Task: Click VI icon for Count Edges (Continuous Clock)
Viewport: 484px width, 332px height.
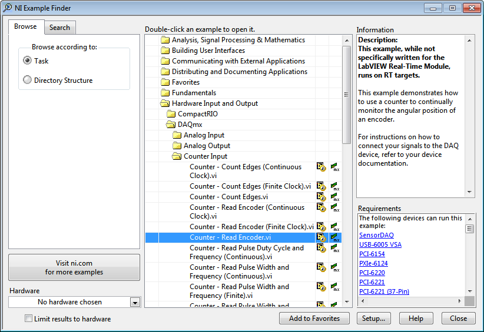Action: (x=321, y=167)
